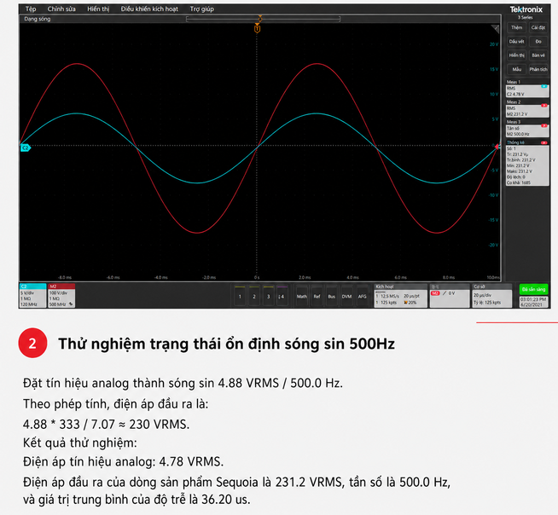Click the Phân tích button

tap(538, 69)
